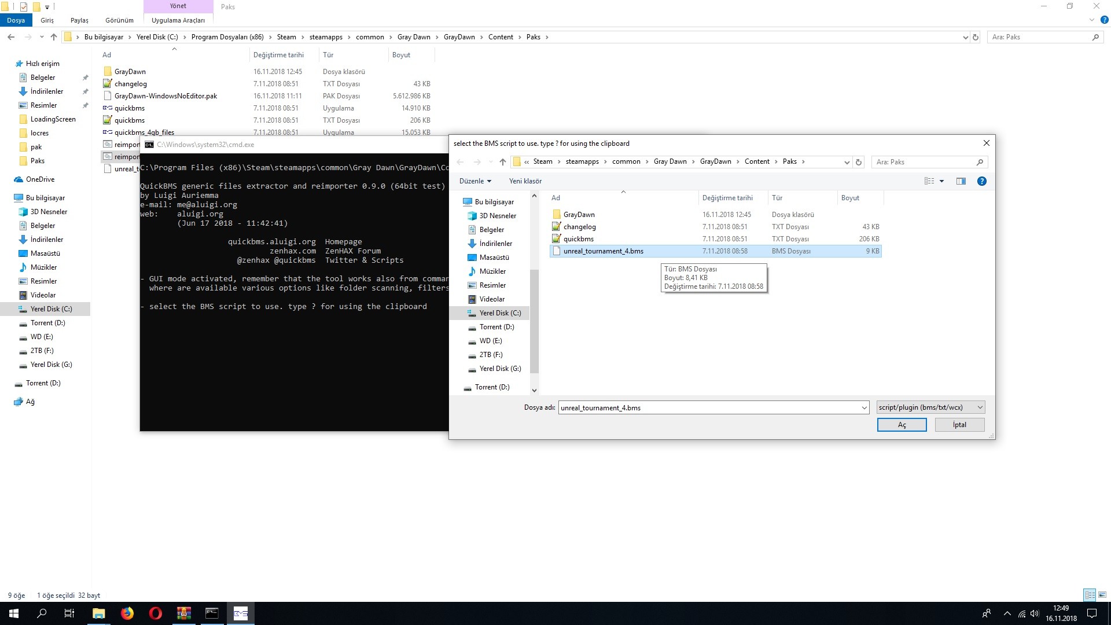This screenshot has width=1111, height=625.
Task: Open Opera from taskbar
Action: coord(156,613)
